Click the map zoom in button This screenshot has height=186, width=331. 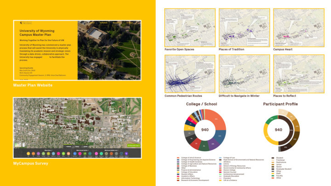(x=23, y=144)
